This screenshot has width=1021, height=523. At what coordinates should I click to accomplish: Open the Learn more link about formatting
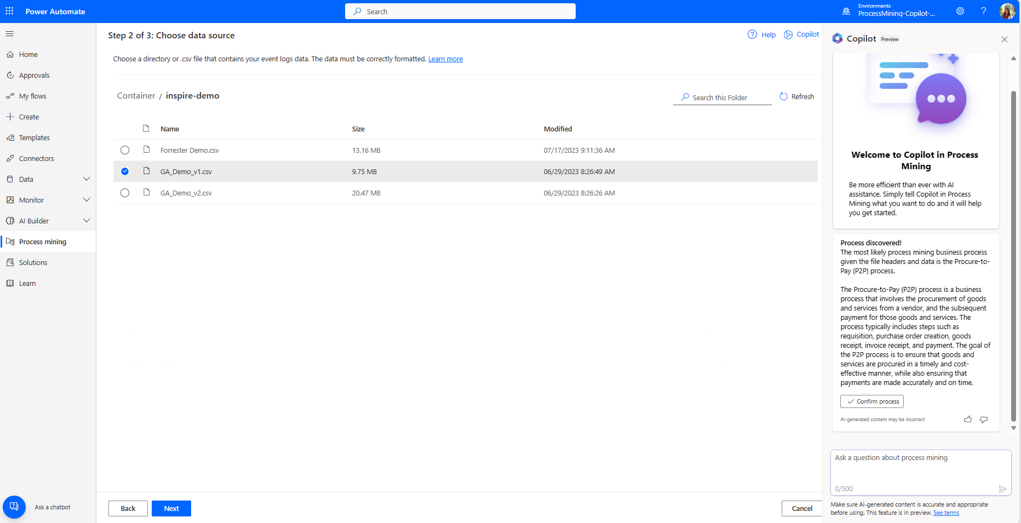tap(445, 59)
